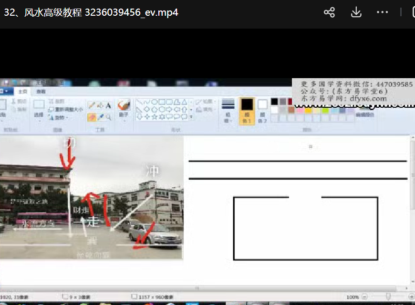Click the Magnifier zoom tool
The image size is (415, 305).
(108, 117)
